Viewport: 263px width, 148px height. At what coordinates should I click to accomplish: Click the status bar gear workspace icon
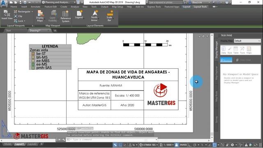tap(233, 145)
